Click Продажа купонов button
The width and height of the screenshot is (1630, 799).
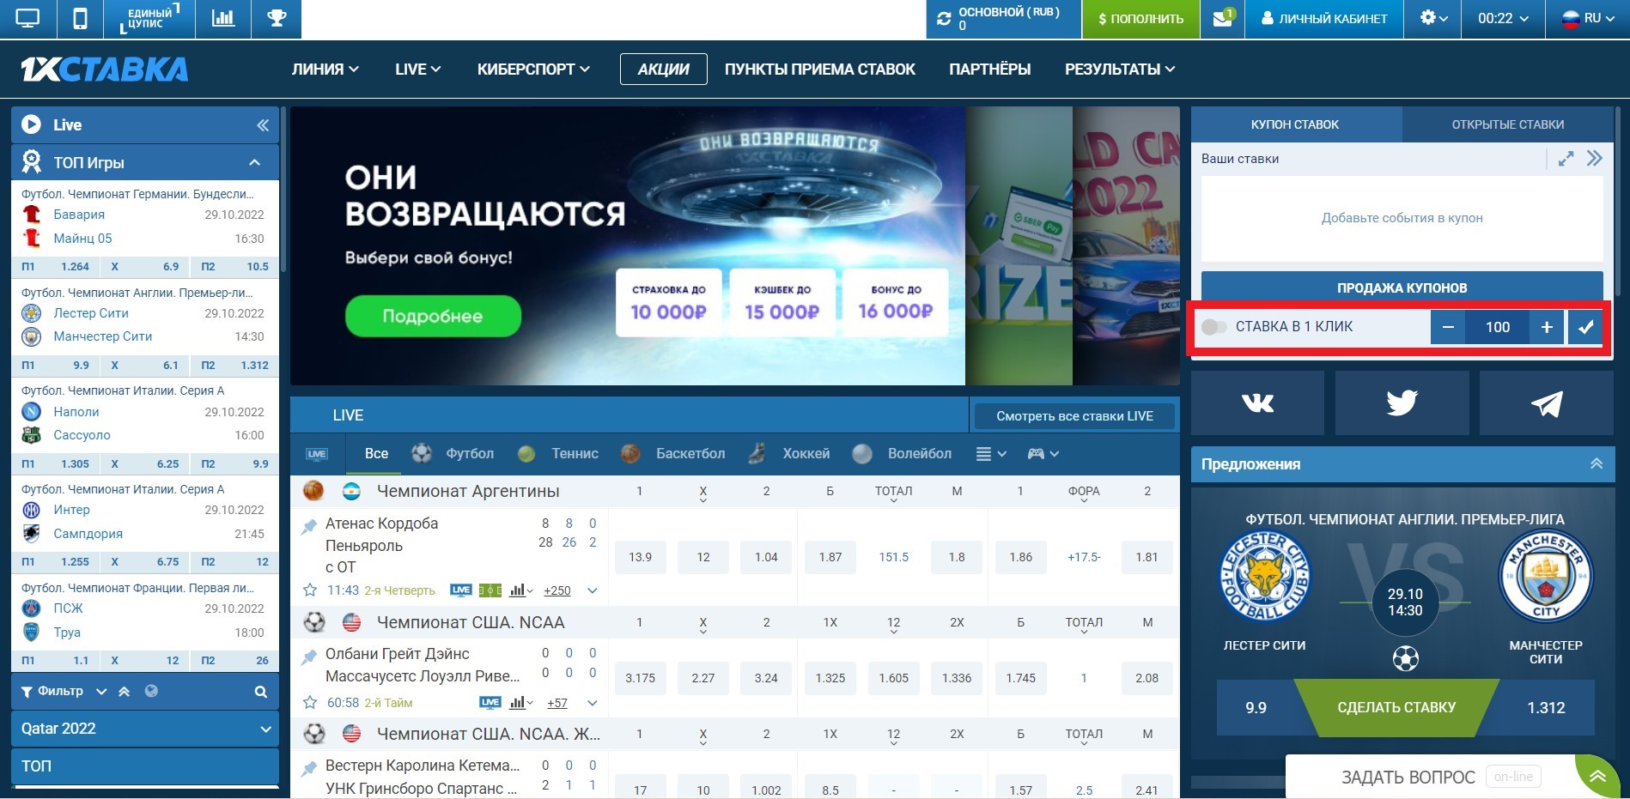coord(1402,288)
